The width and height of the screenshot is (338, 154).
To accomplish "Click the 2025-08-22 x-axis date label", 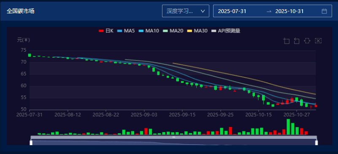I will [106, 115].
